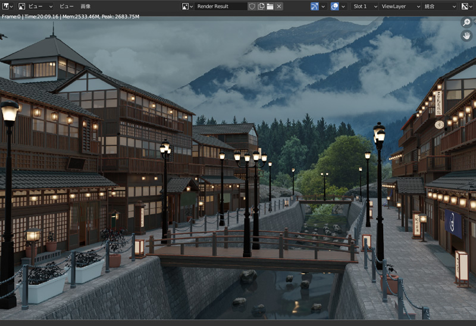The width and height of the screenshot is (476, 326).
Task: Click the new image duplicate icon
Action: [261, 6]
